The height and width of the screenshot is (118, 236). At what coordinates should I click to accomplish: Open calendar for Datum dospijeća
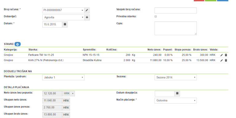coord(177,93)
